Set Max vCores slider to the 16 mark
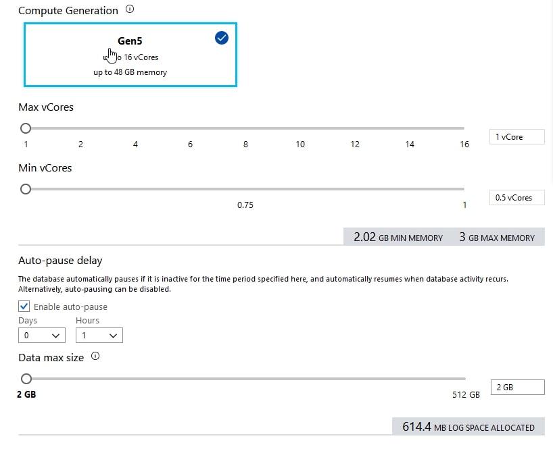Screen dimensions: 553x449 click(x=464, y=128)
